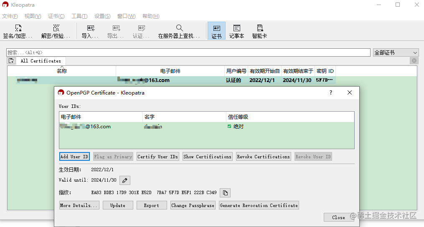Click the Change Passphrase button
Viewport: 424px width, 227px height.
coord(193,205)
